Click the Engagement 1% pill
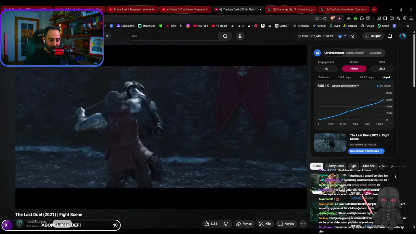Image resolution: width=416 pixels, height=234 pixels. coord(326,69)
